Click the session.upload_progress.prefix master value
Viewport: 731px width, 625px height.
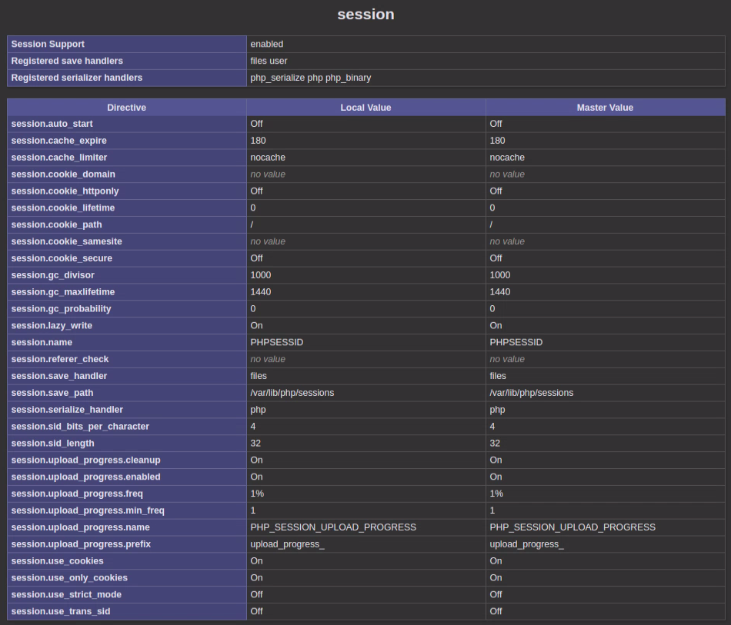526,544
